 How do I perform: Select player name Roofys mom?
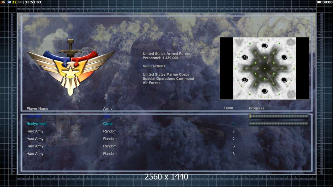tap(36, 124)
